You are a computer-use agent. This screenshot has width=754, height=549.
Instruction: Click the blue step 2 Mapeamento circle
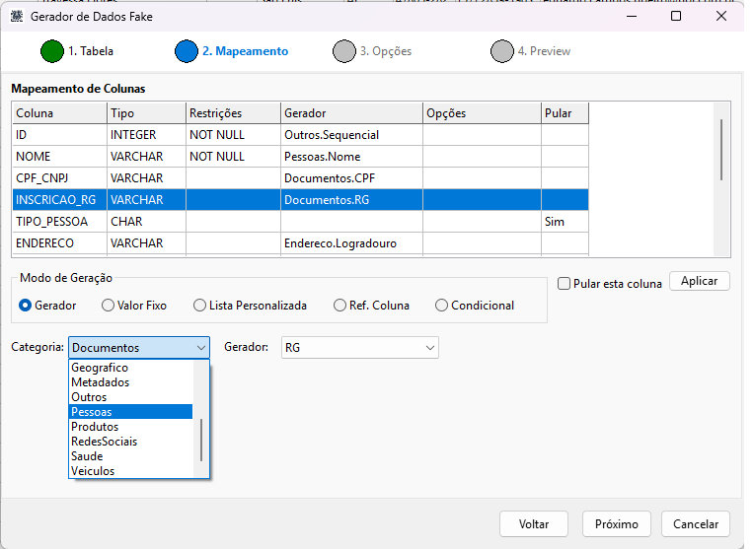point(187,51)
